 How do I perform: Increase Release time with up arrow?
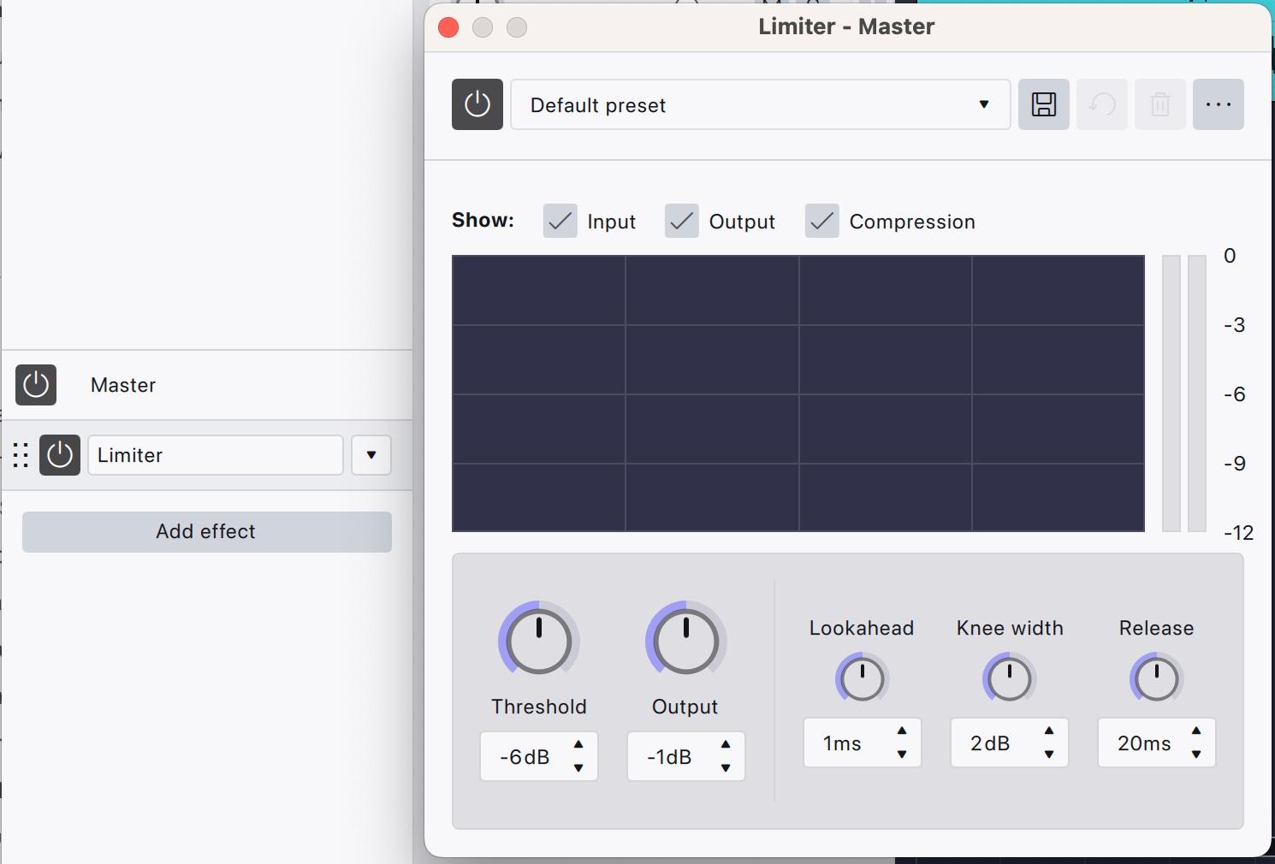point(1196,731)
